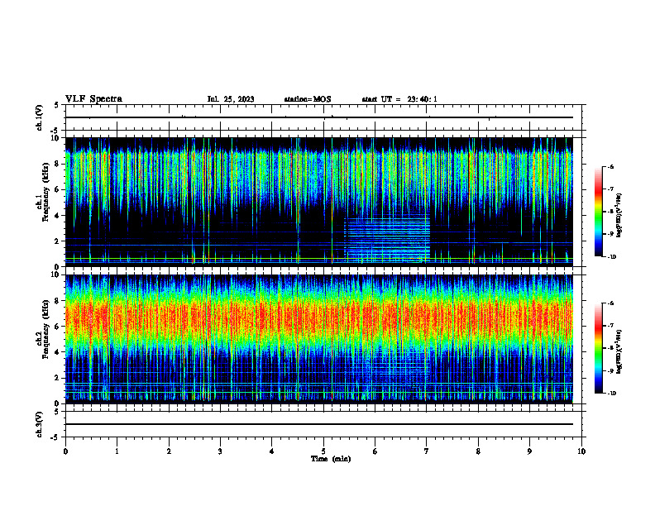Click the "Time (min)" x-axis label
The image size is (655, 506).
tap(331, 459)
